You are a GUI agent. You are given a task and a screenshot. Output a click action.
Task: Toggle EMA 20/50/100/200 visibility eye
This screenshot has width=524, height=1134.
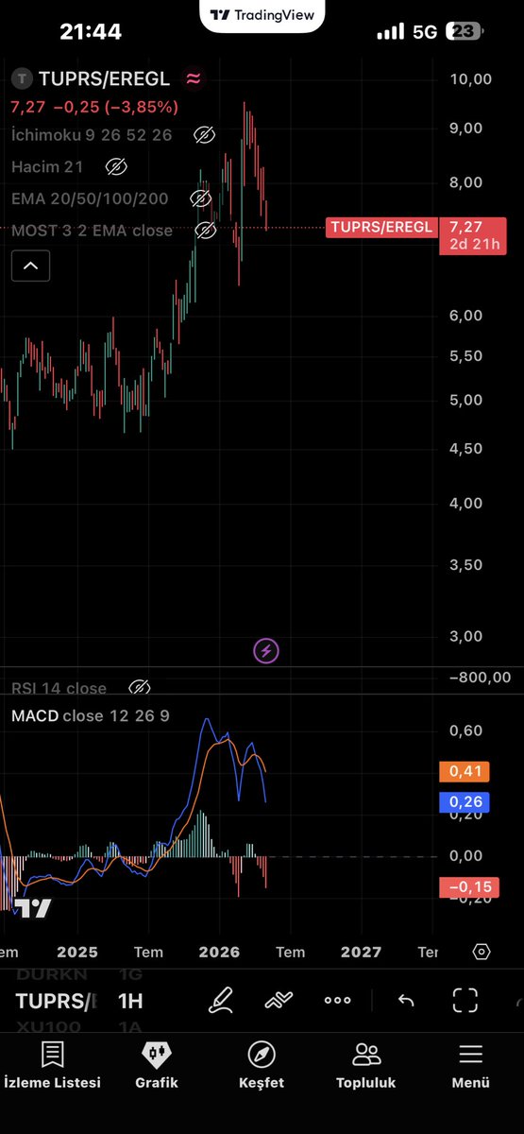pyautogui.click(x=201, y=198)
